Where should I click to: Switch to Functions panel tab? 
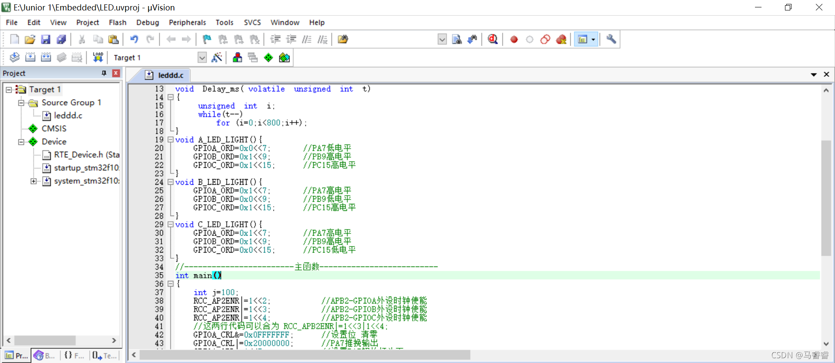74,356
